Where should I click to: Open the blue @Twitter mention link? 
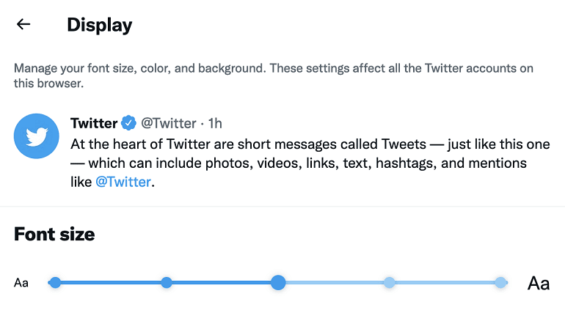[x=123, y=182]
